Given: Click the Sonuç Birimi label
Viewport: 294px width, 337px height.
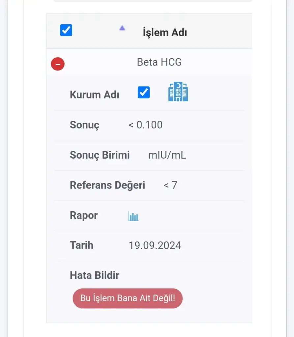Looking at the screenshot, I should tap(100, 155).
